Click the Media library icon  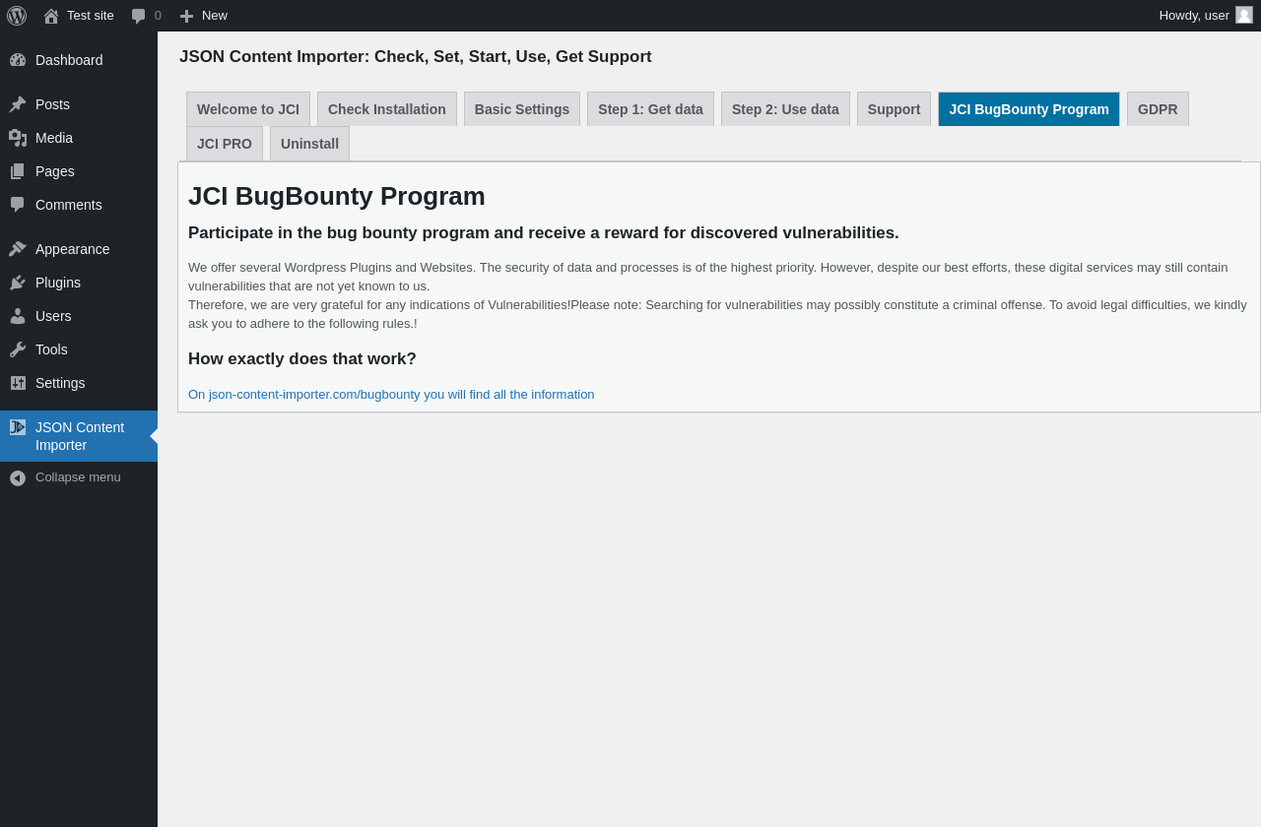pos(18,138)
